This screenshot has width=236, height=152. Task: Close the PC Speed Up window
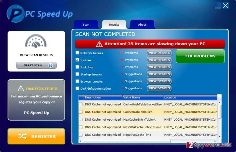[x=226, y=5]
